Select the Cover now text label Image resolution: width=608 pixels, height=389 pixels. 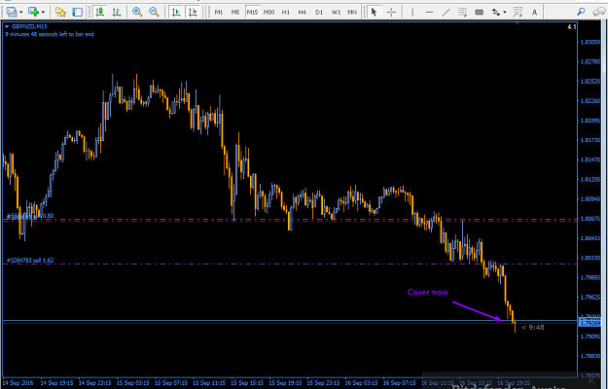428,292
